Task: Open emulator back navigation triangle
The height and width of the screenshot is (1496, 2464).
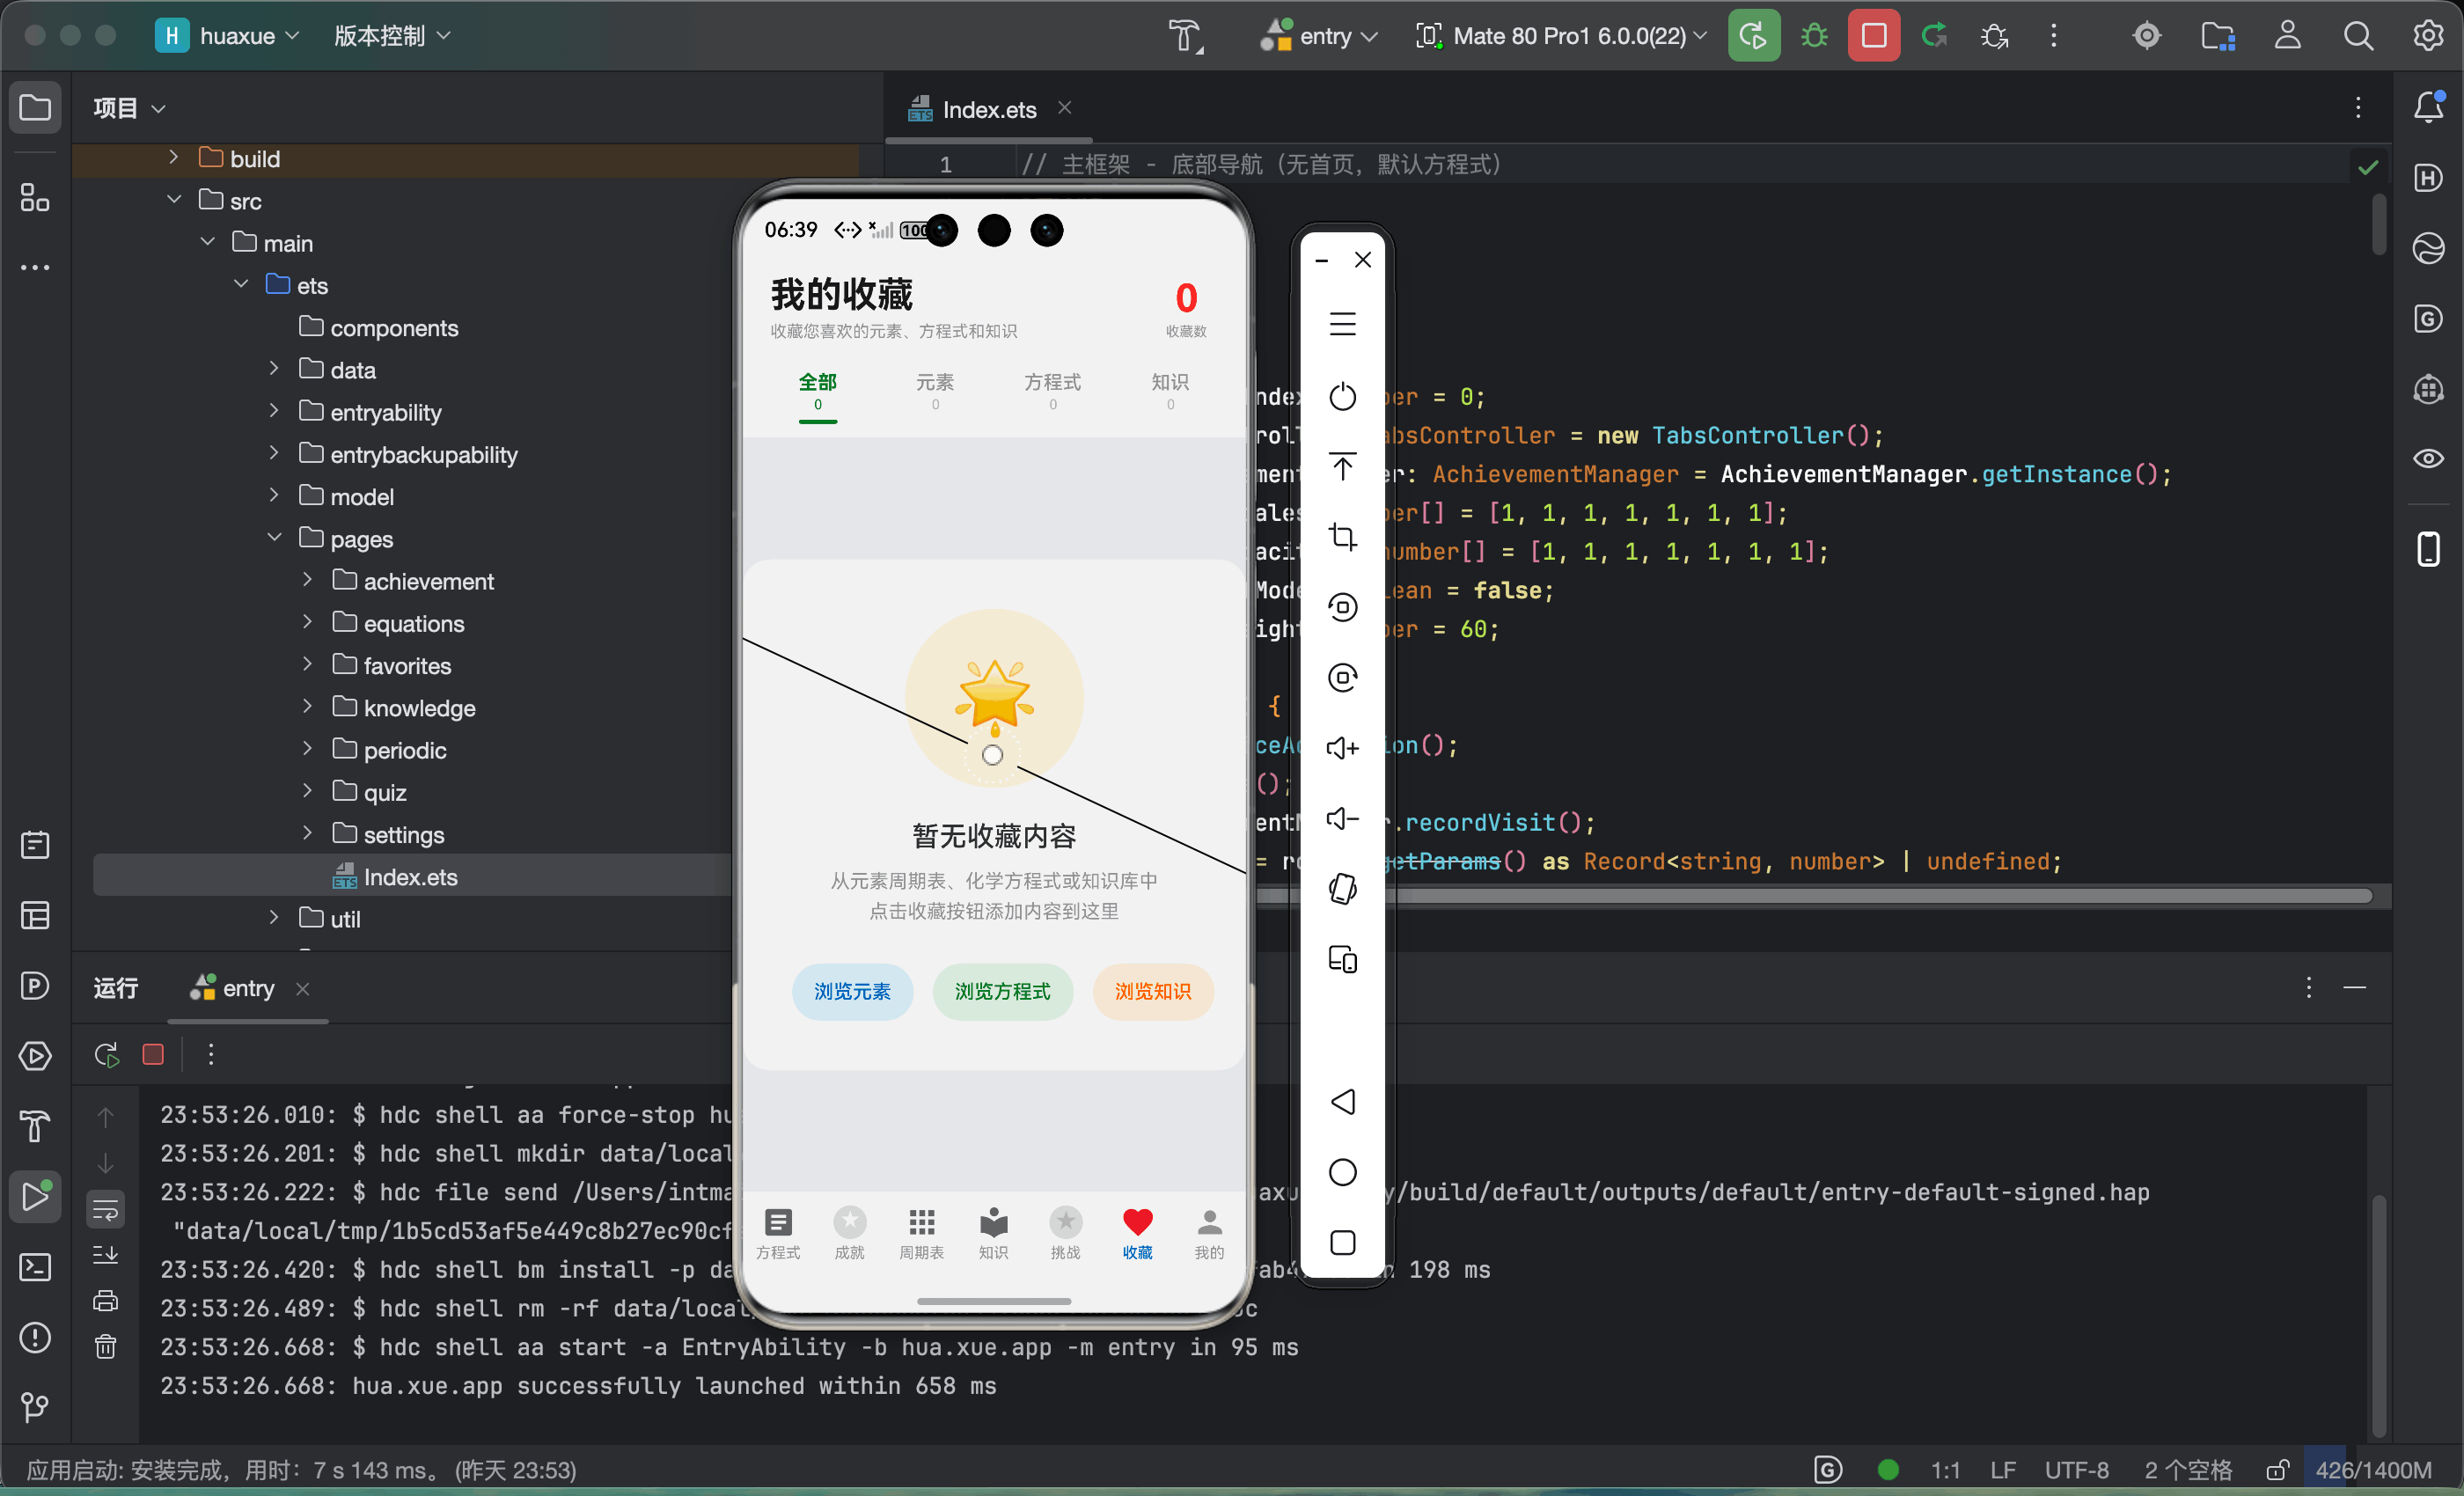Action: [1342, 1101]
